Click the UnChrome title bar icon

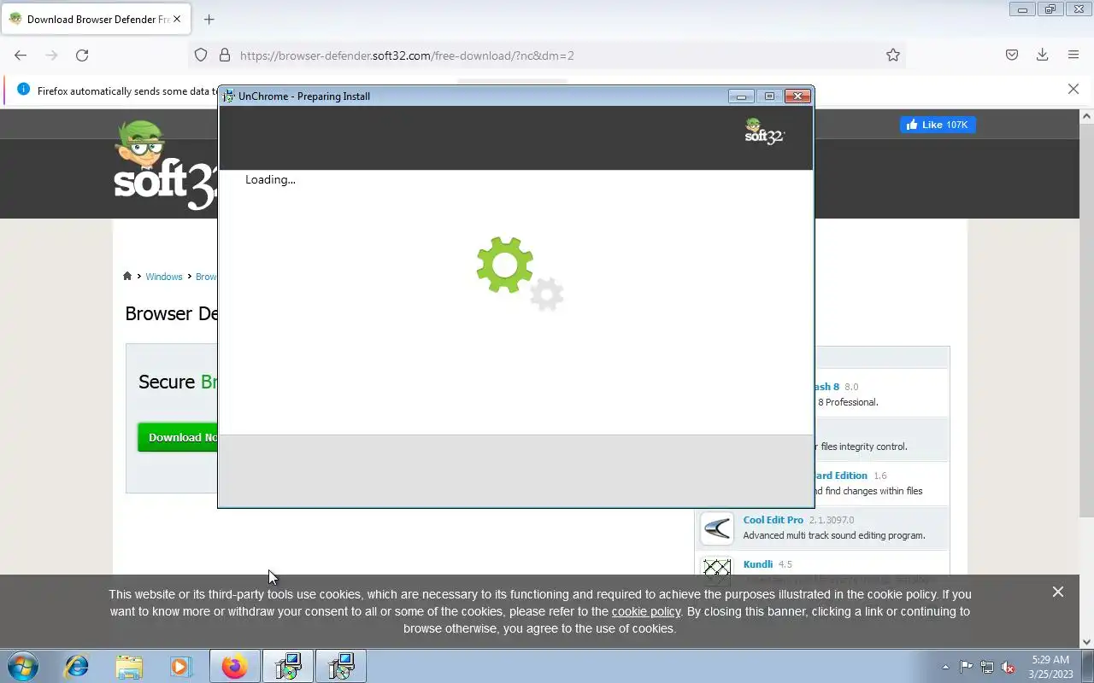click(228, 96)
